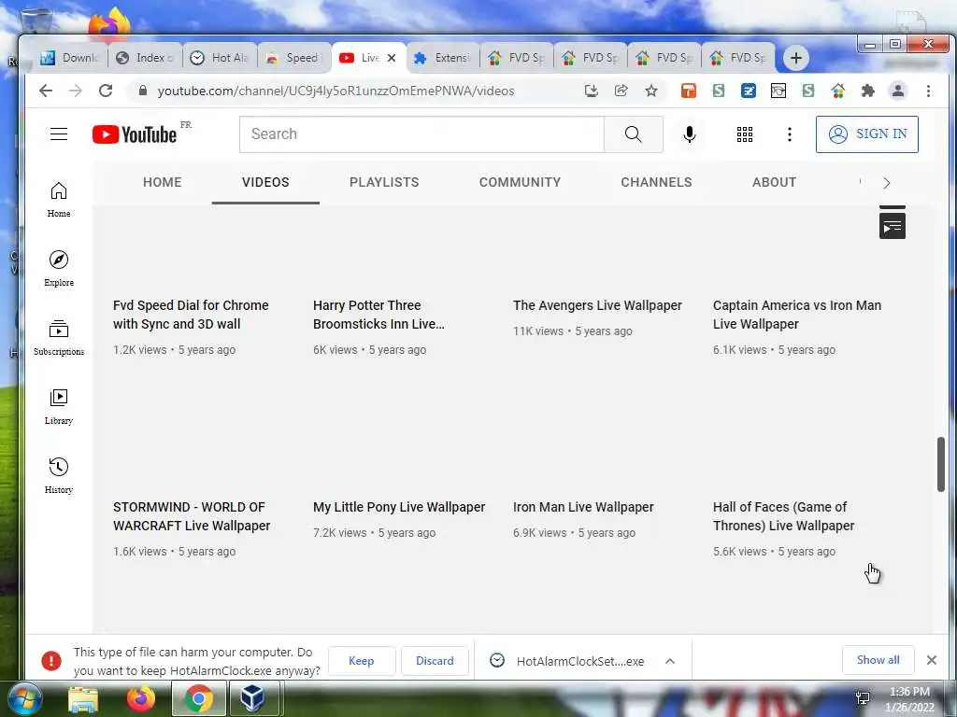The image size is (957, 717).
Task: Click the orange extension icon in toolbar
Action: tap(689, 91)
